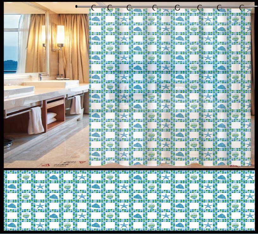The height and width of the screenshot is (234, 258).
Task: Click the beige drapes behind the wall lamp
Action: (73, 47)
